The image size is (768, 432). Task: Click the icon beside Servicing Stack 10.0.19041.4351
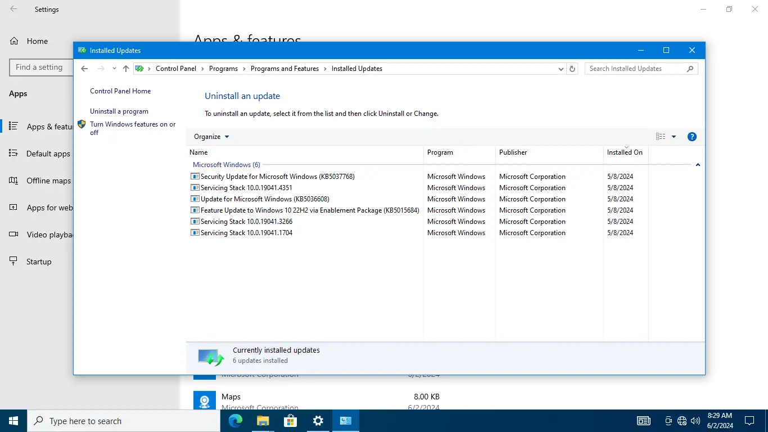tap(195, 188)
